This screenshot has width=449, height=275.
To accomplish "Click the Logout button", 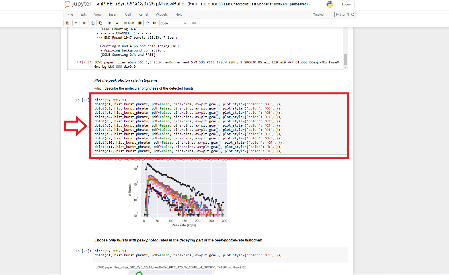I will [x=347, y=4].
